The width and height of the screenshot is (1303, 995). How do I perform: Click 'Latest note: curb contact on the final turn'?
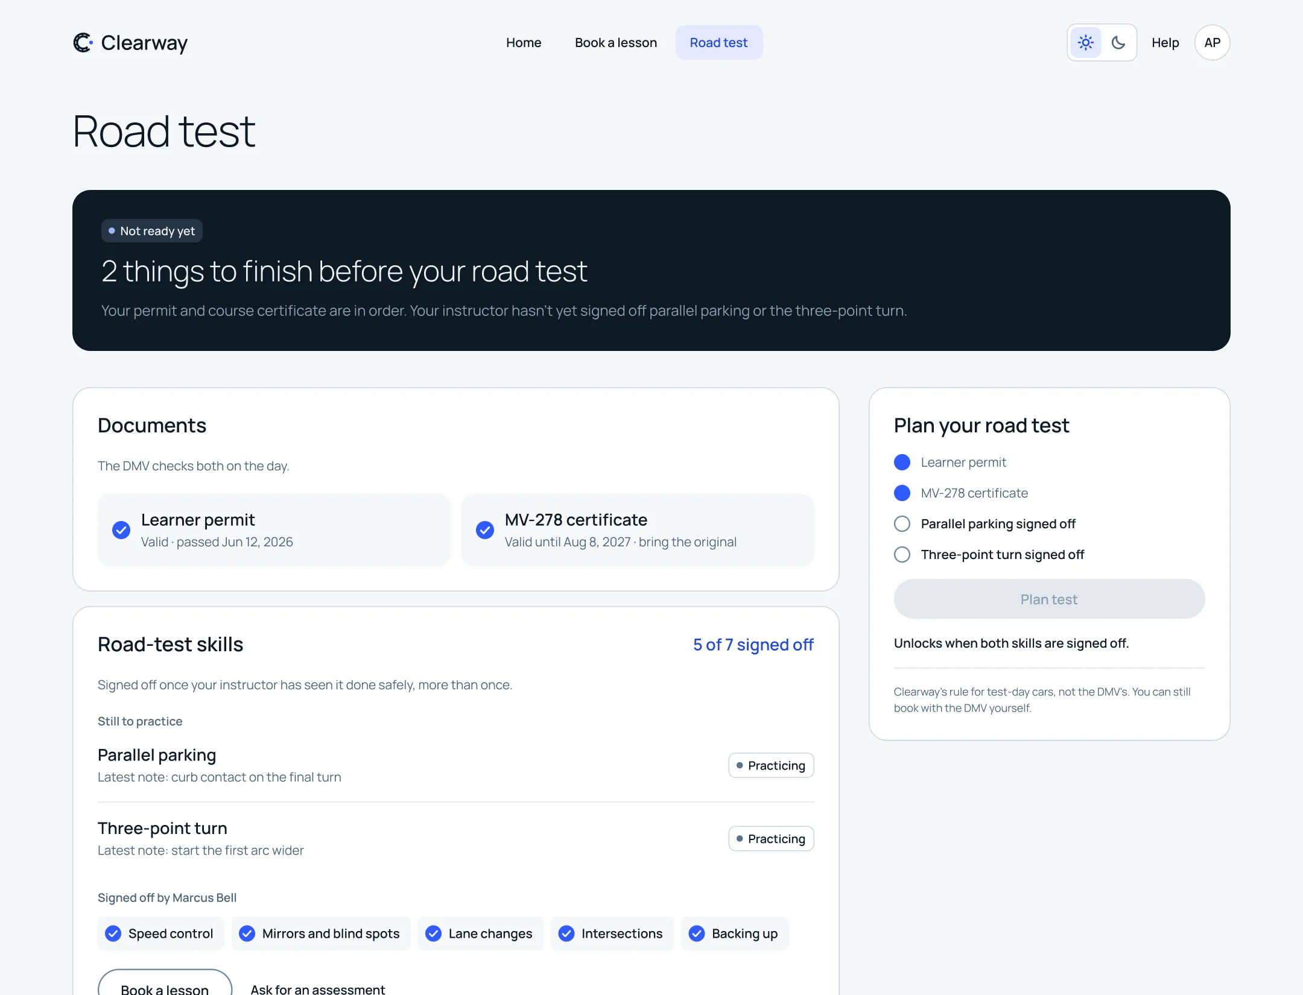tap(220, 777)
